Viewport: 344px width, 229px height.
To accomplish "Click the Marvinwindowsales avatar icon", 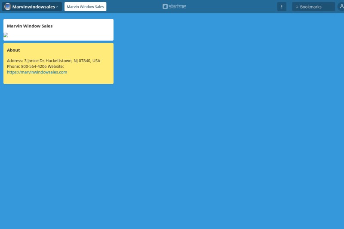I will 8,6.
